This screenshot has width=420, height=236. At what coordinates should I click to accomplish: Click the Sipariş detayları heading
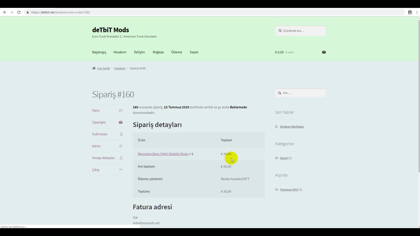[x=157, y=125]
